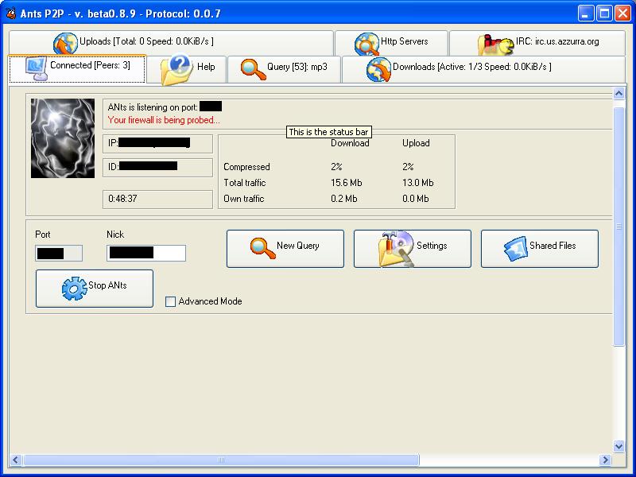Start a New Query
636x477 pixels.
click(285, 249)
